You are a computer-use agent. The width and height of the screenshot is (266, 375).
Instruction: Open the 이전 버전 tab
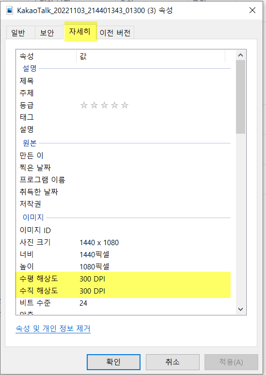(x=115, y=32)
